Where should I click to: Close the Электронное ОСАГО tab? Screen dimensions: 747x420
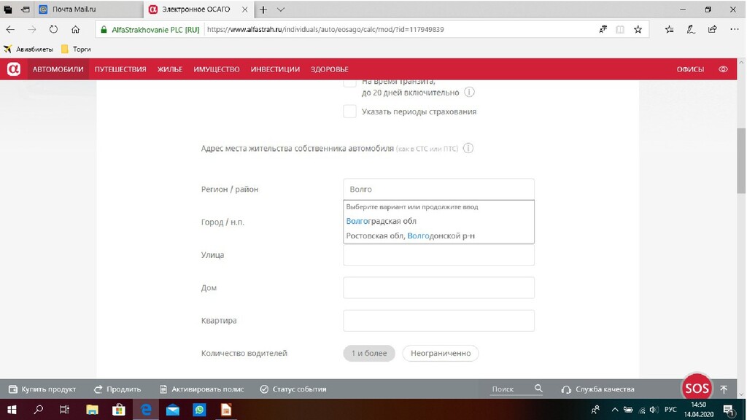pyautogui.click(x=245, y=9)
